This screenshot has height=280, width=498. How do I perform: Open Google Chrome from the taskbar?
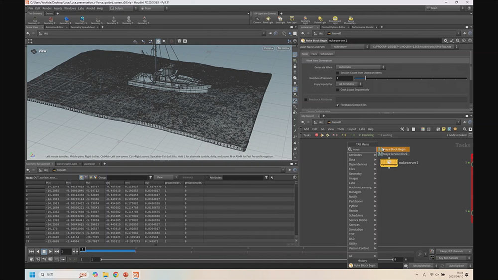(116, 275)
